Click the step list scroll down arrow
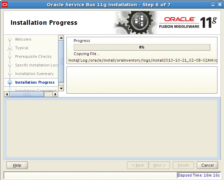Image resolution: width=224 pixels, height=180 pixels. (x=61, y=88)
